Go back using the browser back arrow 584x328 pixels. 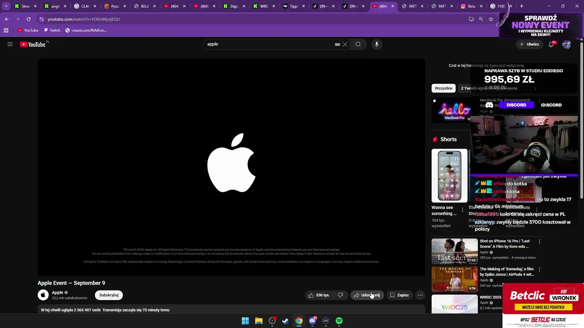tap(6, 19)
